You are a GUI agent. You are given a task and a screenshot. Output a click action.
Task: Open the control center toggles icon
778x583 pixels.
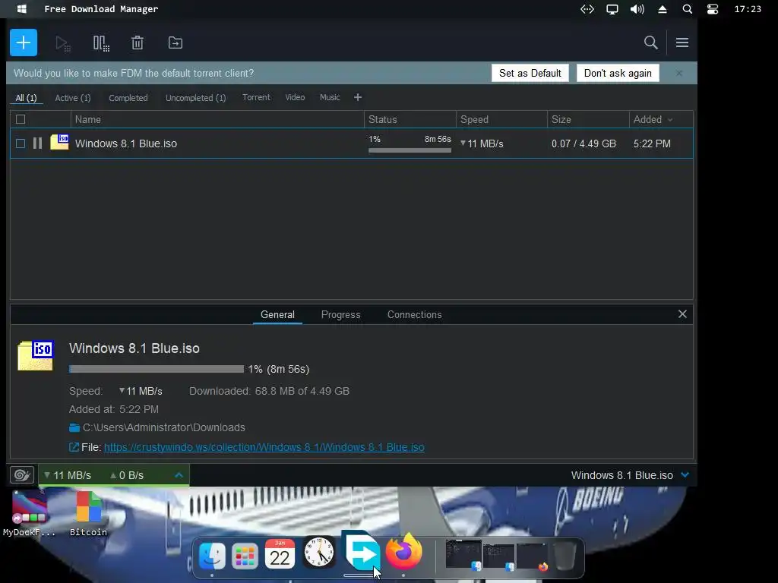click(713, 9)
